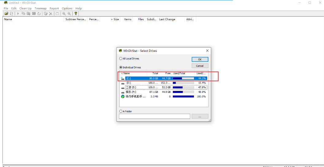The image size is (324, 167).
Task: Select the A Folder option
Action: (126, 111)
